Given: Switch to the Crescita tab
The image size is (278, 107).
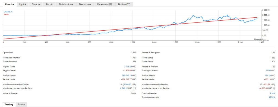Looking at the screenshot, I should tap(10, 4).
